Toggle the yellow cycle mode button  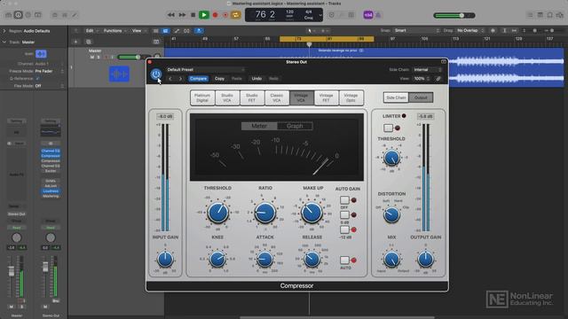click(236, 15)
